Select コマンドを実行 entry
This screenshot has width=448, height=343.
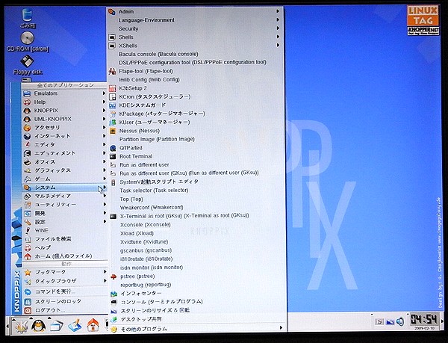tap(65, 291)
